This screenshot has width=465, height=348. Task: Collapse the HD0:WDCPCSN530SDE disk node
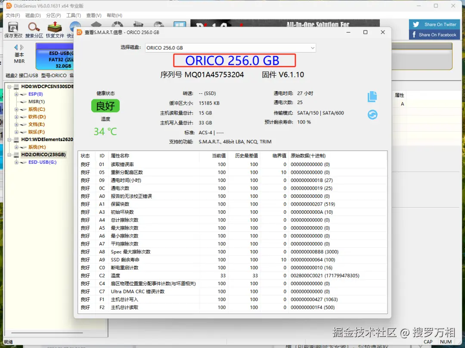tap(9, 87)
